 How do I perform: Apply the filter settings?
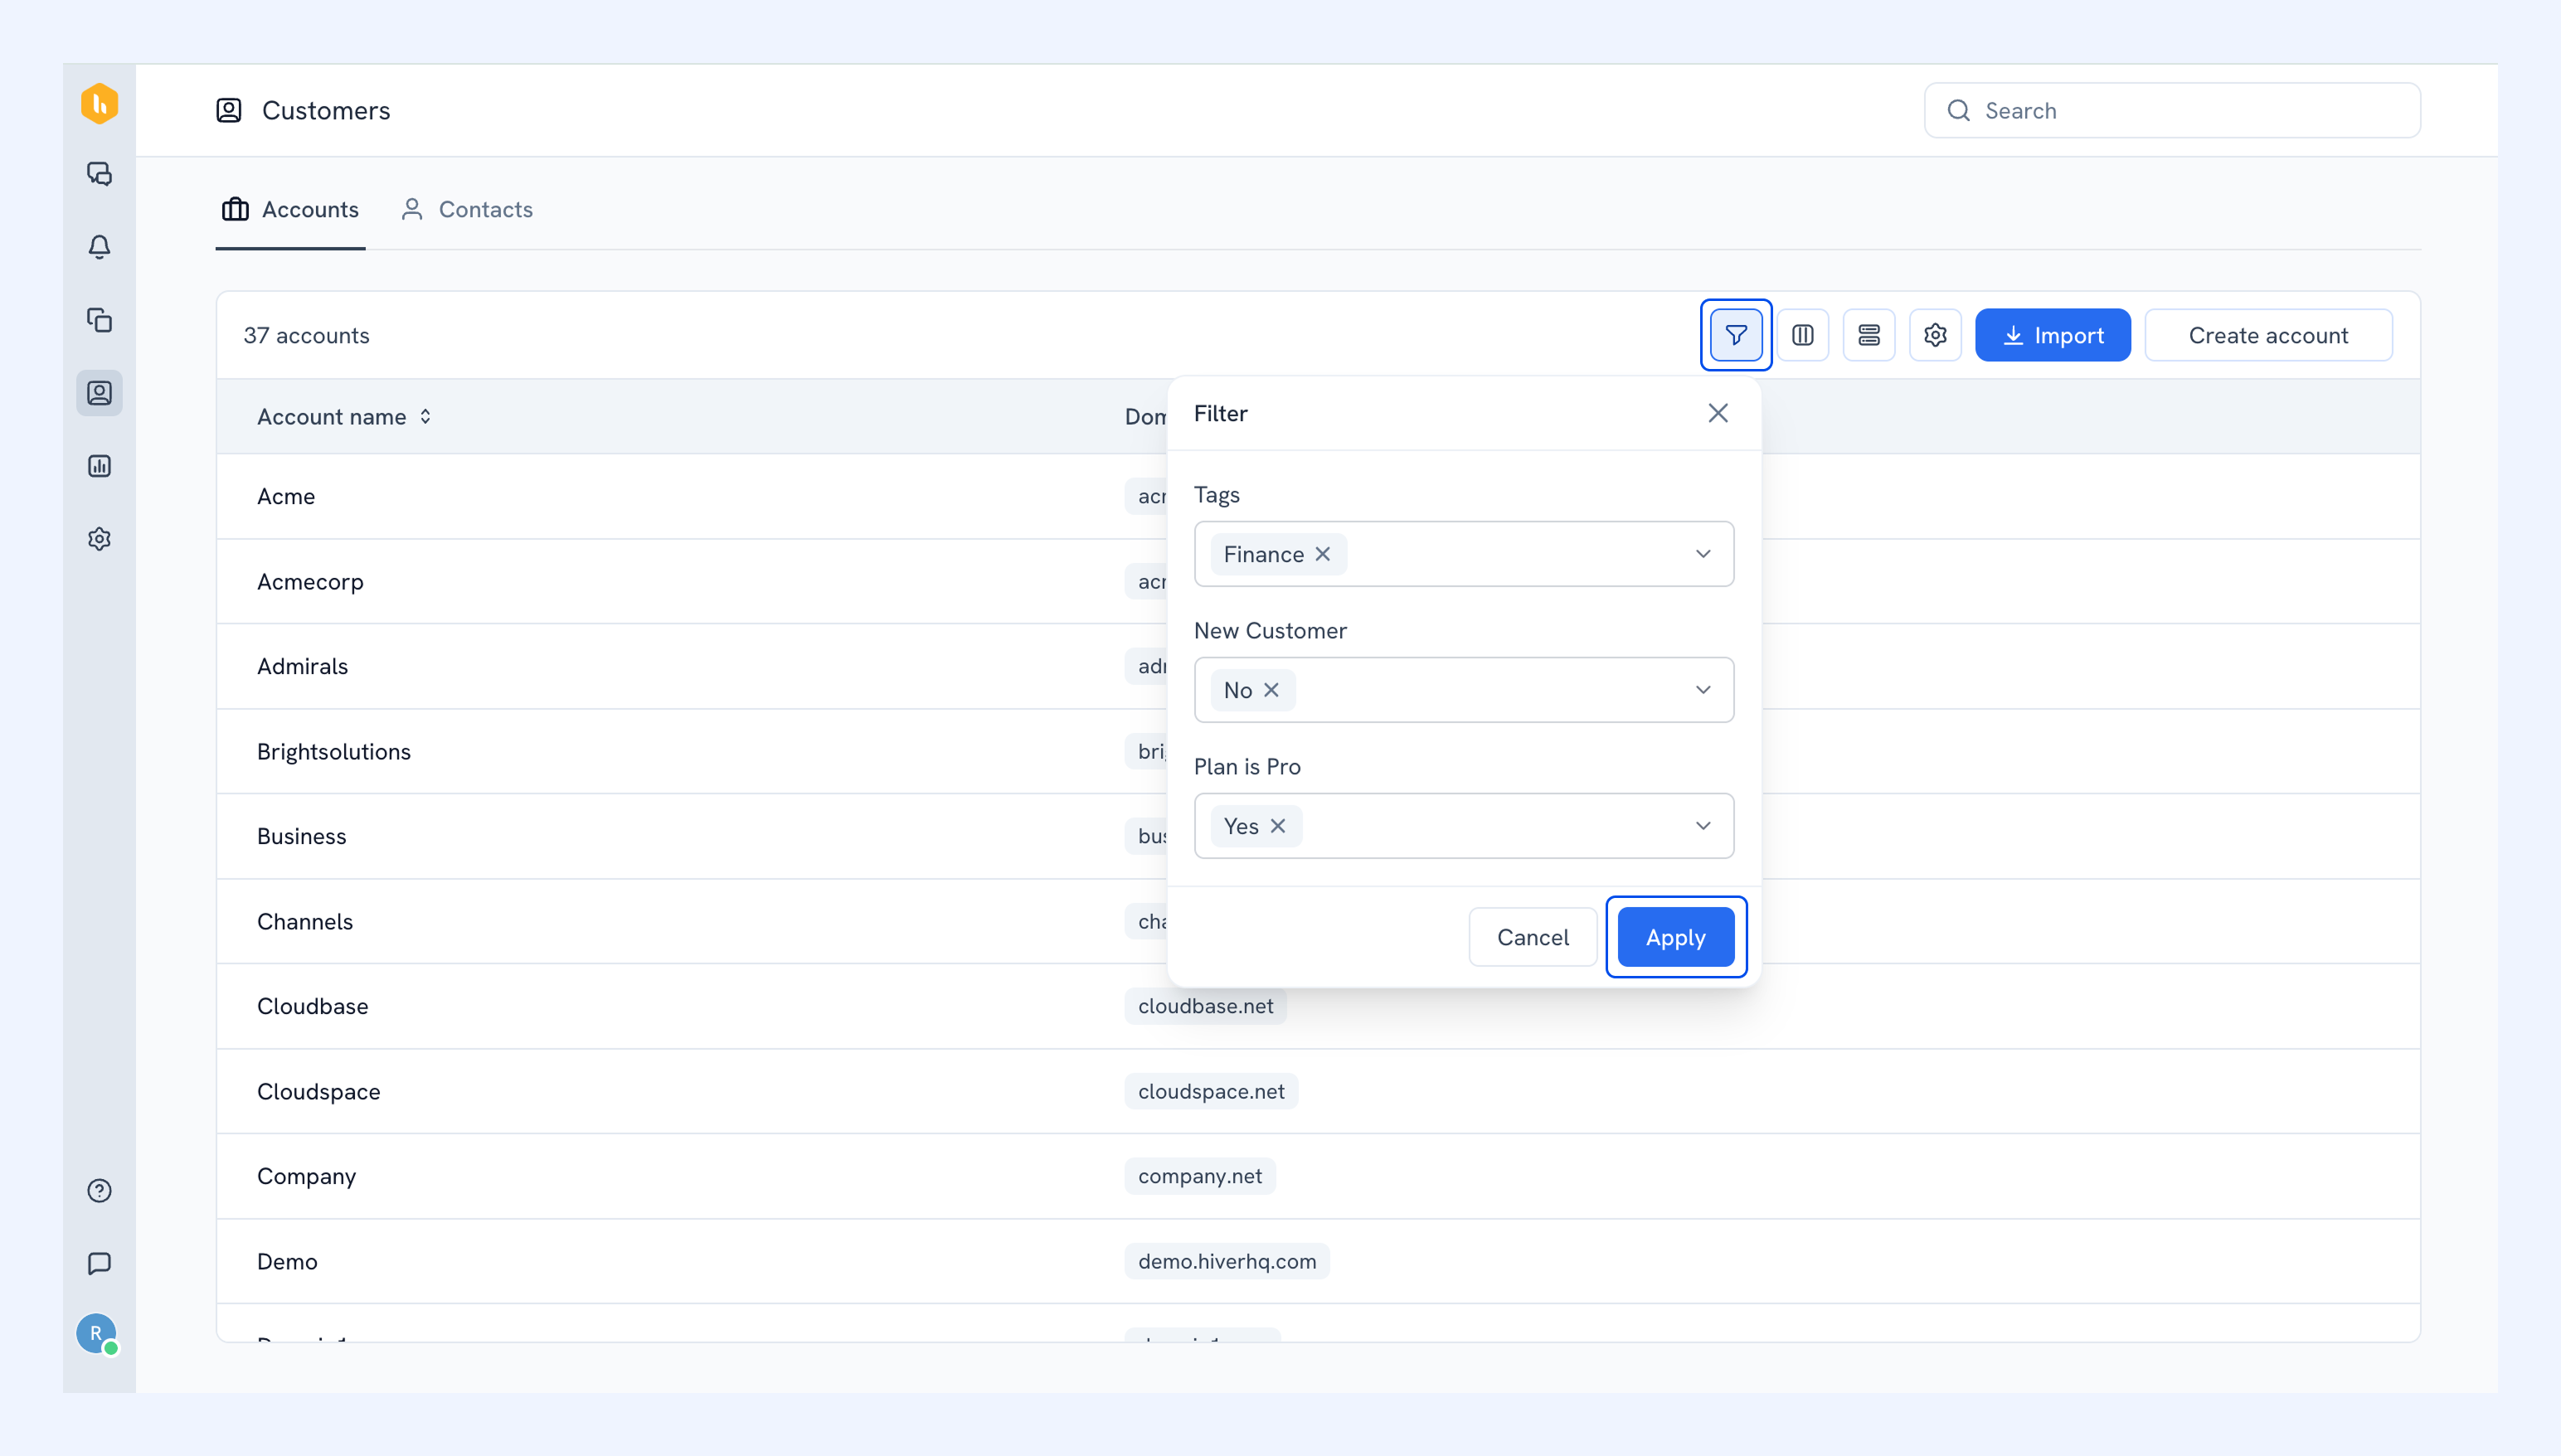click(1676, 938)
